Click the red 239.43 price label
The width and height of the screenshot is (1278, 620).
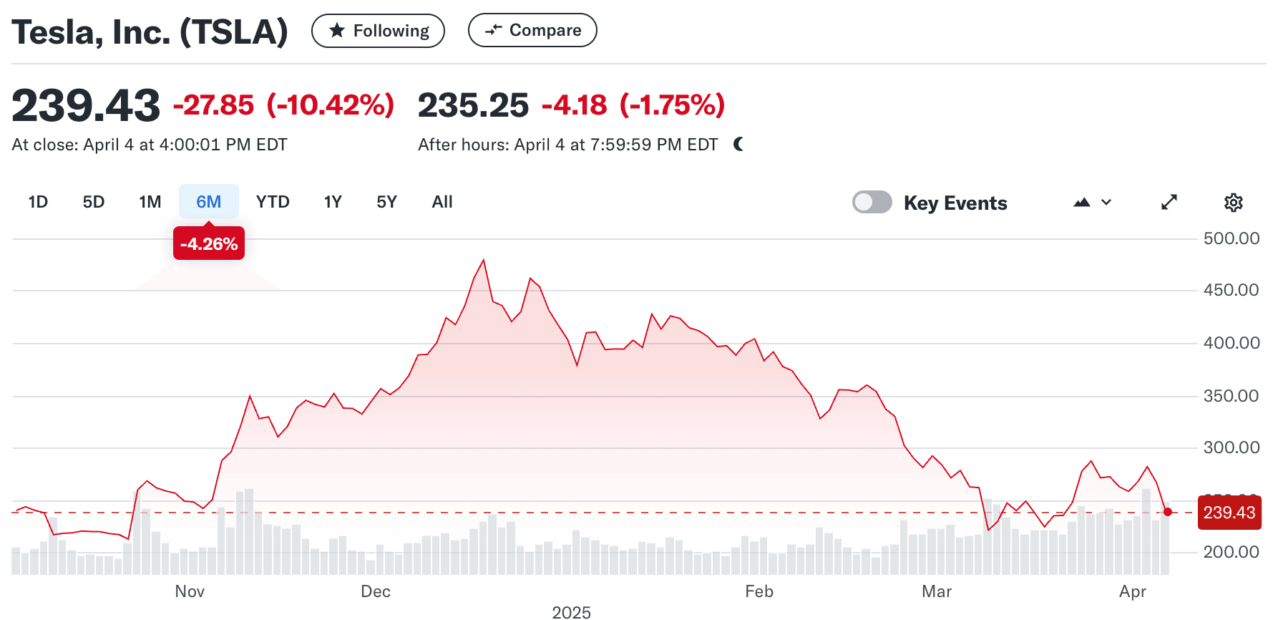[x=1229, y=513]
